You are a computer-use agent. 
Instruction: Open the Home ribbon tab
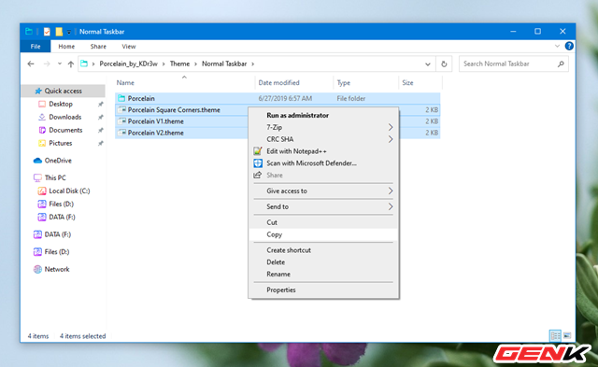point(66,46)
